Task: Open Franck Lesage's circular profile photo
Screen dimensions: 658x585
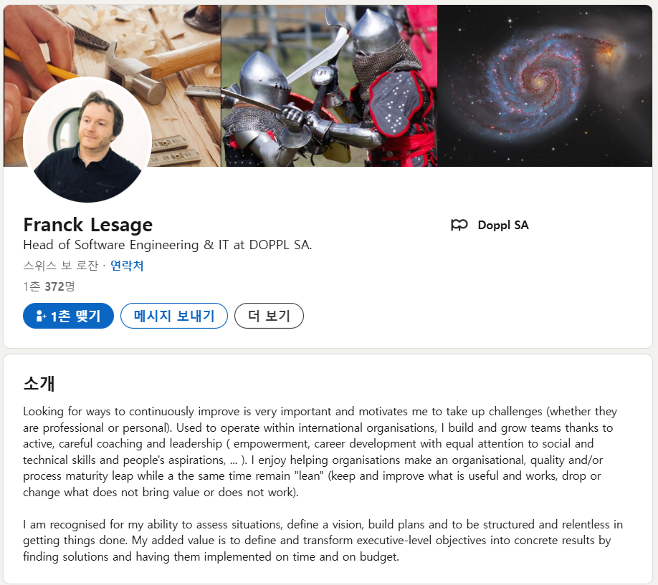Action: (x=87, y=140)
